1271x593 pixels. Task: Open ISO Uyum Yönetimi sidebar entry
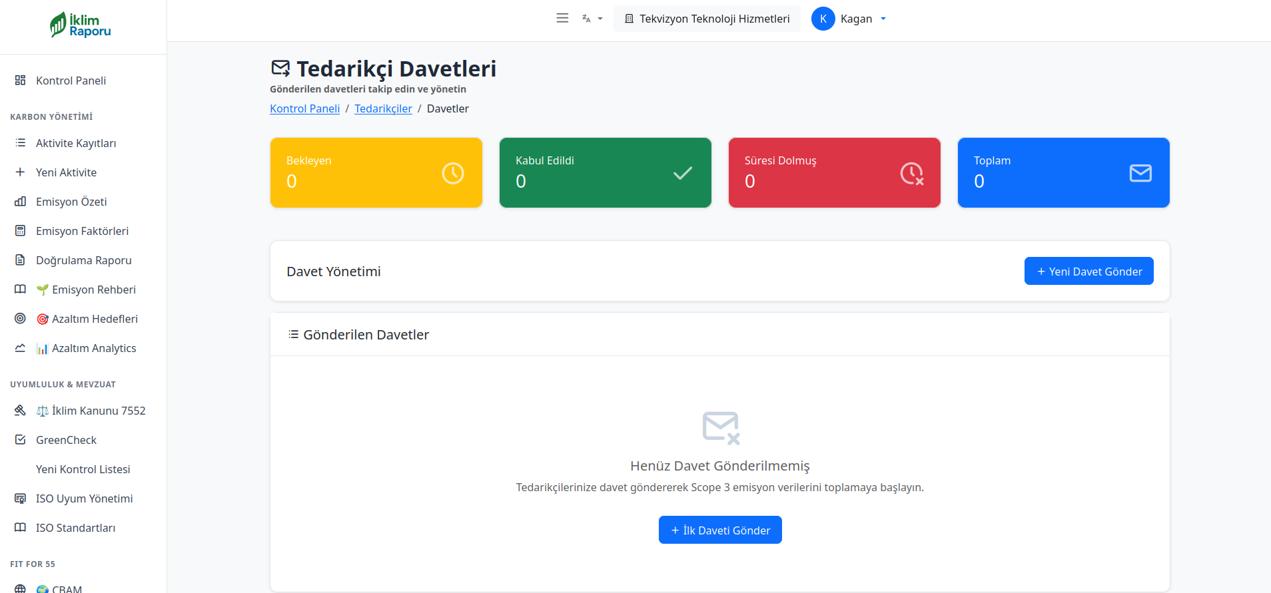pyautogui.click(x=84, y=498)
